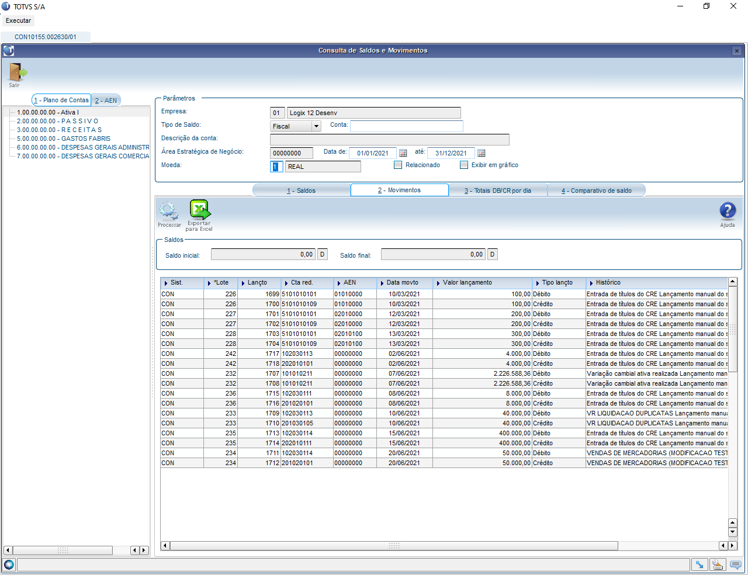Image resolution: width=748 pixels, height=575 pixels.
Task: Sort the table by Sist. column arrow
Action: [x=166, y=283]
